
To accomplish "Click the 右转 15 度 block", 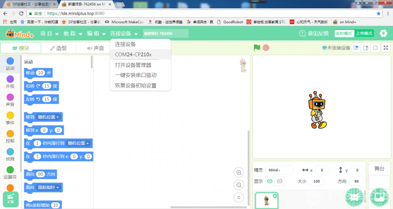I will [x=41, y=86].
